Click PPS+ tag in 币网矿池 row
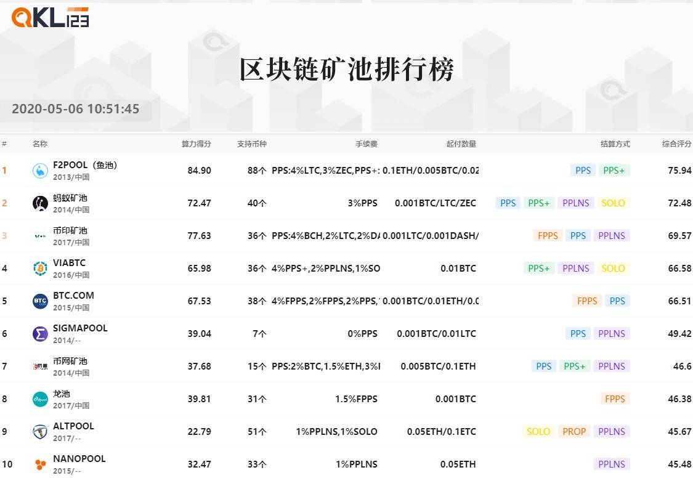 click(575, 367)
